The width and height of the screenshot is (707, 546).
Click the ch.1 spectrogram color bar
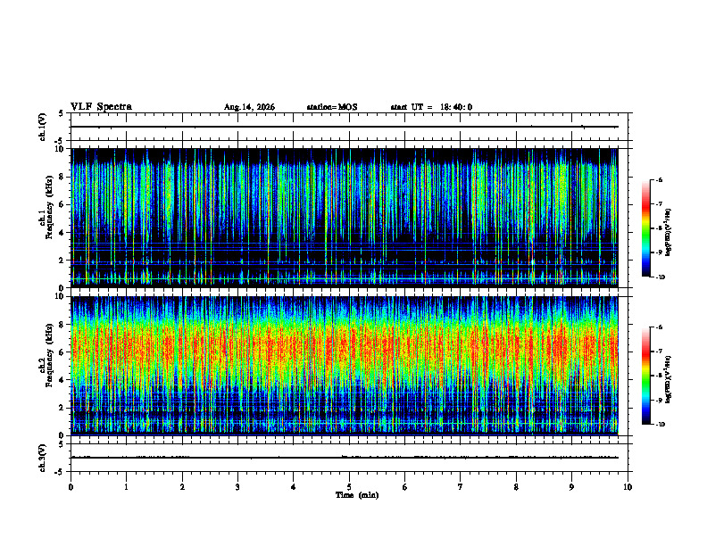pyautogui.click(x=646, y=228)
